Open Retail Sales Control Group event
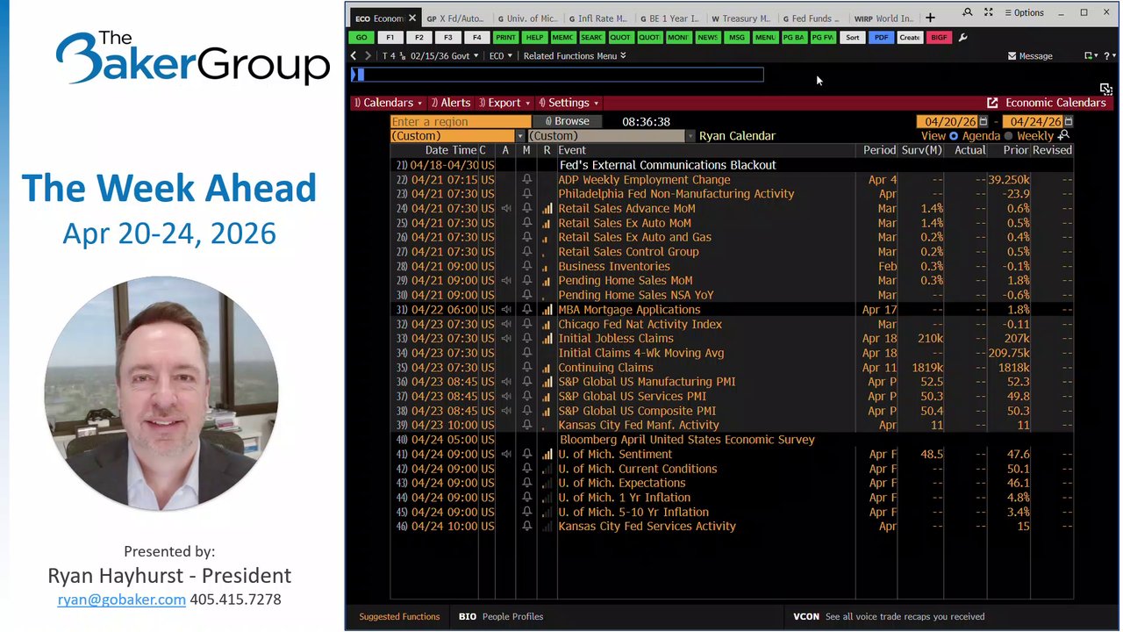This screenshot has height=632, width=1123. 628,252
